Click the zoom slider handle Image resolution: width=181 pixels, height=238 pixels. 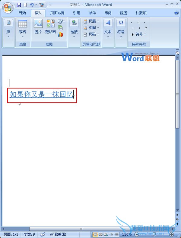click(154, 234)
